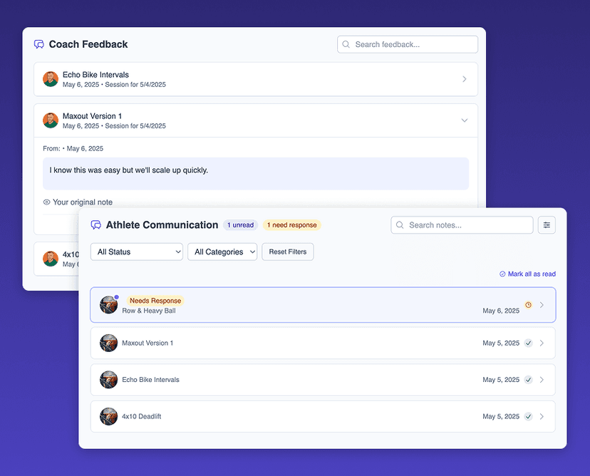Focus the Search feedback input field

408,44
